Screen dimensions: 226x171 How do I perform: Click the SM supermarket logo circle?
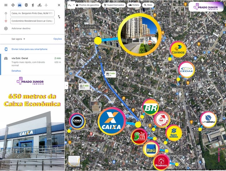click(x=139, y=136)
